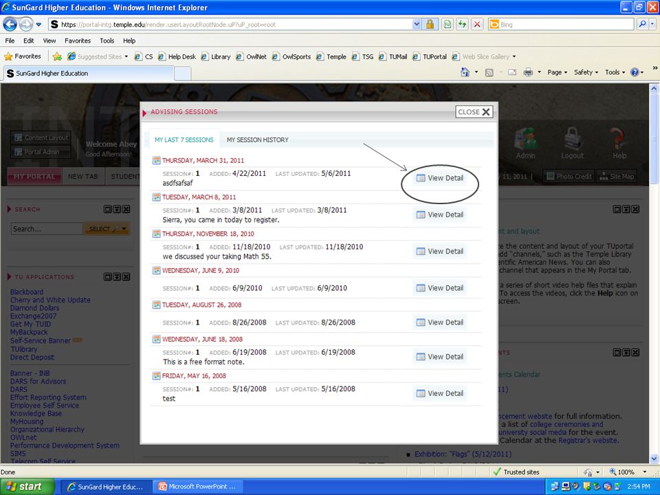The height and width of the screenshot is (495, 660).
Task: Click the Favorites star button
Action: pos(23,56)
